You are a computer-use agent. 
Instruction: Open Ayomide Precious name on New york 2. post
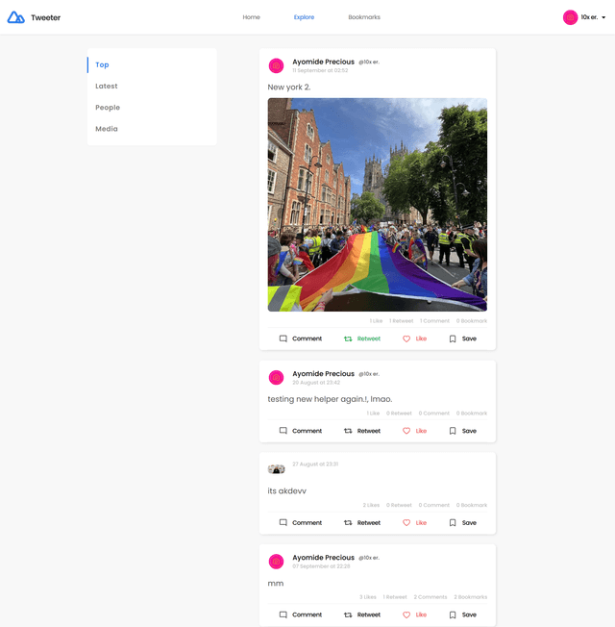[x=323, y=62]
